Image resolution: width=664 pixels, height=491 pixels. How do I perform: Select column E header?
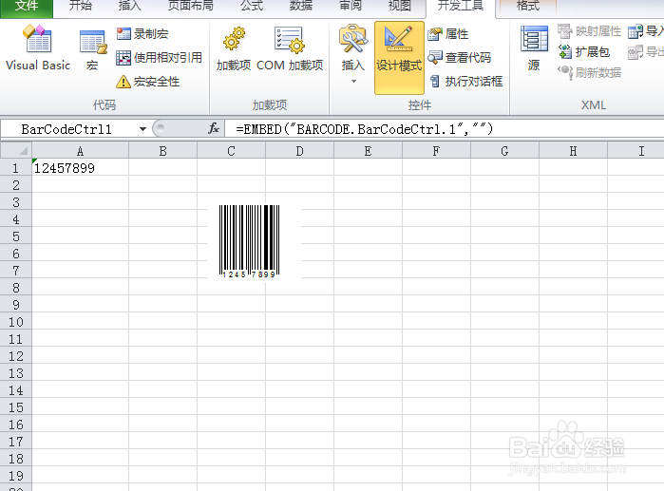point(368,151)
